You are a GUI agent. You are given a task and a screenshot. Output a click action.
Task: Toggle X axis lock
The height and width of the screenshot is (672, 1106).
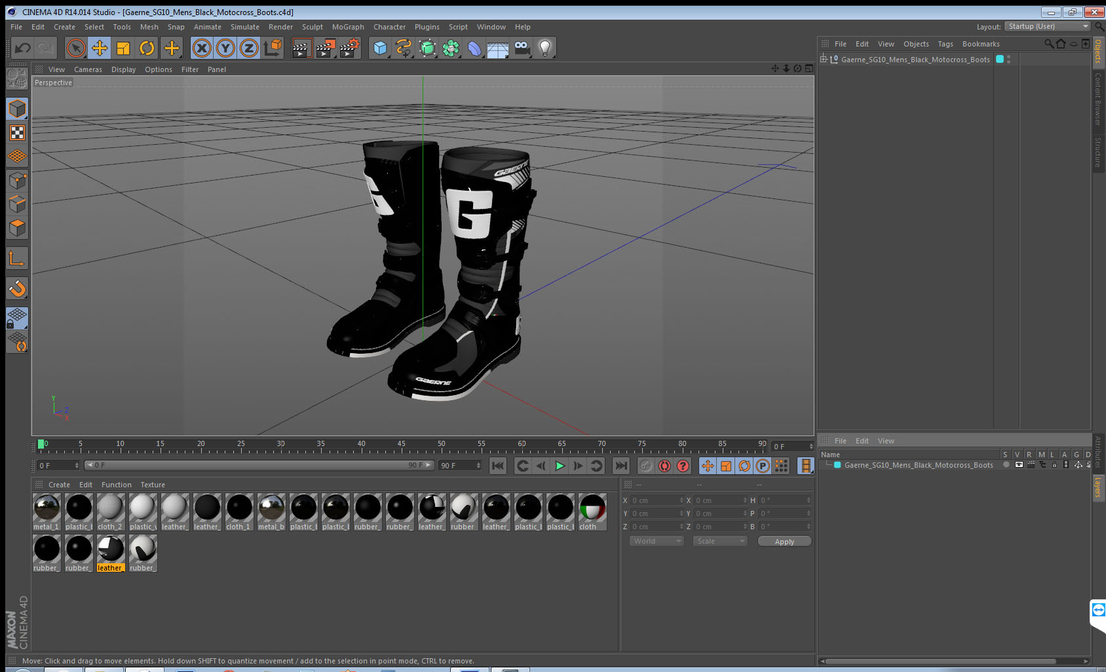(202, 48)
